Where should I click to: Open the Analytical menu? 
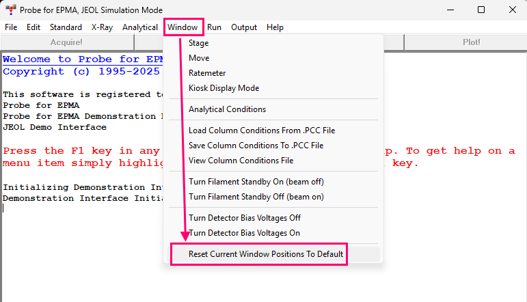(140, 27)
